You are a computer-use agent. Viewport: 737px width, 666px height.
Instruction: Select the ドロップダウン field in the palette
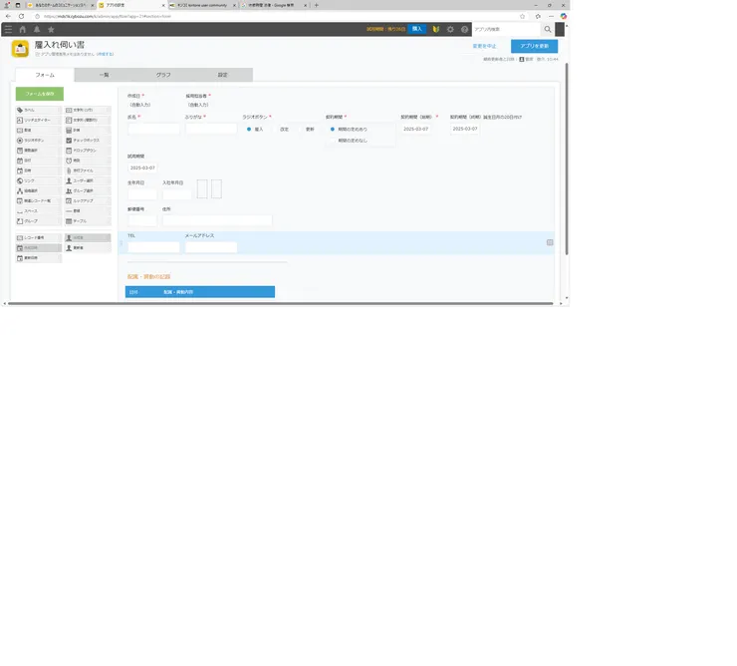(87, 151)
